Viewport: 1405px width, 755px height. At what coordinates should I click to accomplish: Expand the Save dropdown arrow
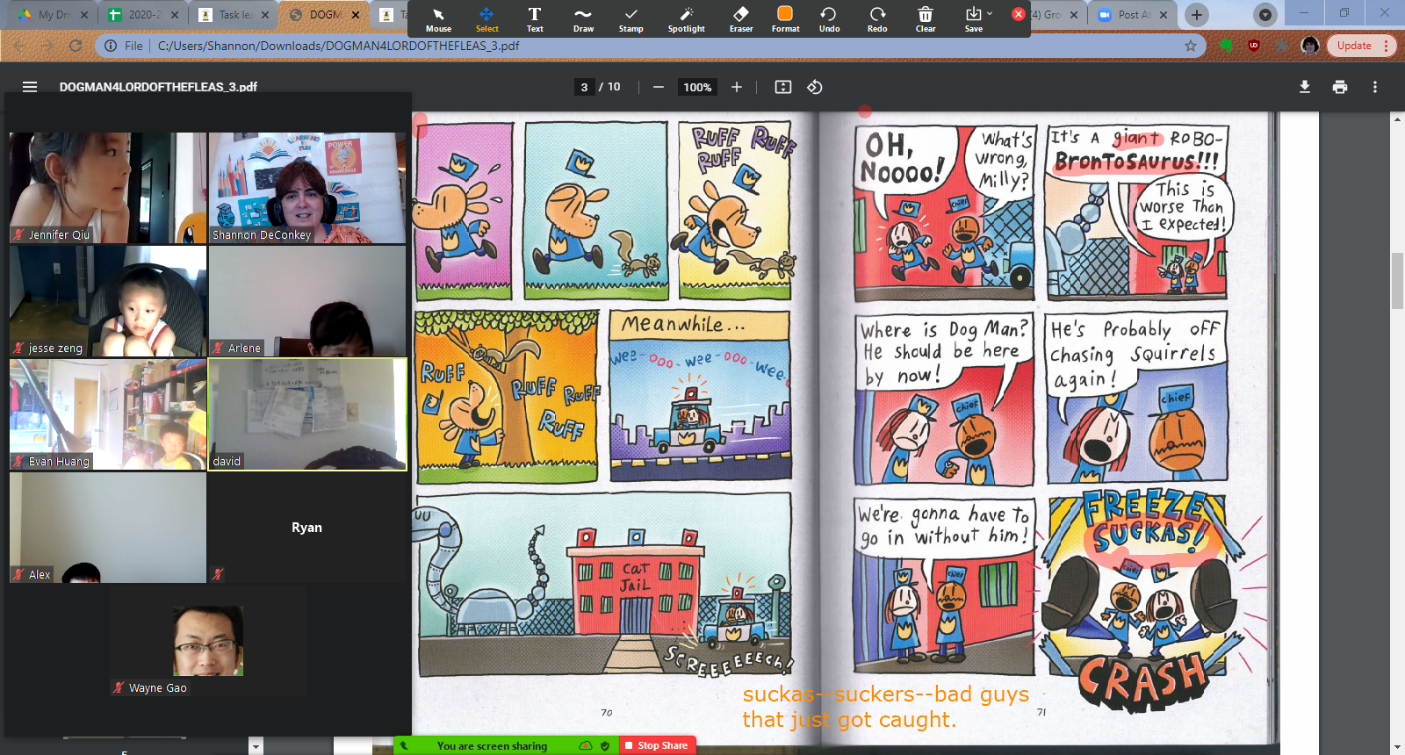pos(990,13)
